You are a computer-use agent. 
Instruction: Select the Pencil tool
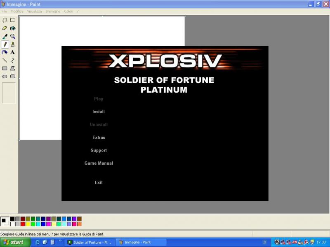[5, 44]
